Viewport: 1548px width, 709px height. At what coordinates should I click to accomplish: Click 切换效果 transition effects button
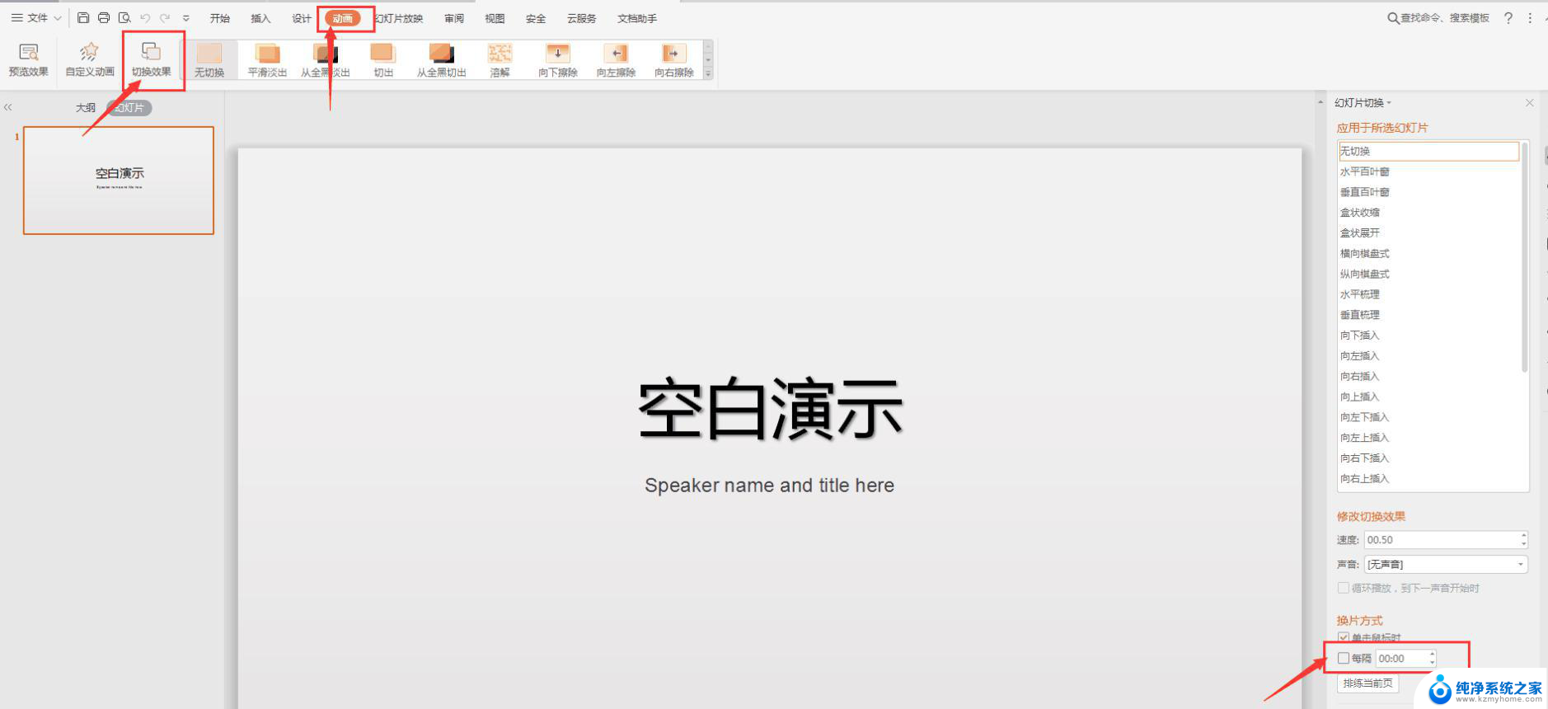coord(152,60)
